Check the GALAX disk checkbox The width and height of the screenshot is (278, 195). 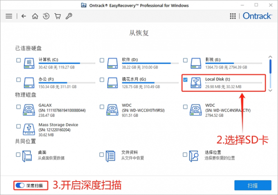coord(18,107)
